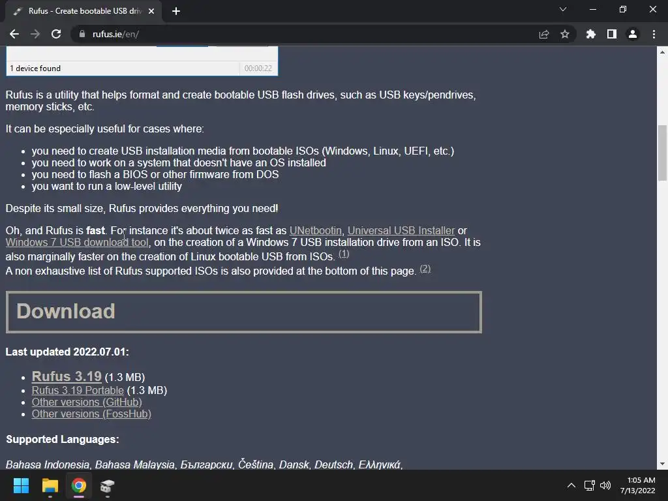The width and height of the screenshot is (668, 501).
Task: Click the 00:00:22 timer in the screenshot
Action: (x=258, y=68)
